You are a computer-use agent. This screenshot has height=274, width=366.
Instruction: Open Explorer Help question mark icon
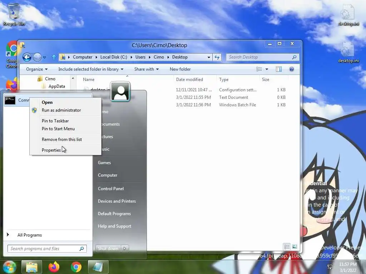292,69
